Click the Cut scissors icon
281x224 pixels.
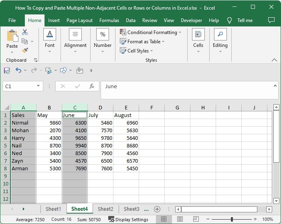click(25, 32)
